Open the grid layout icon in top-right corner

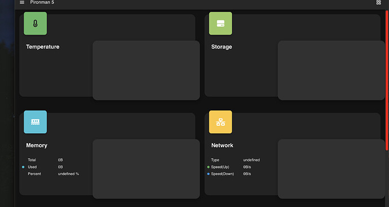click(x=379, y=2)
